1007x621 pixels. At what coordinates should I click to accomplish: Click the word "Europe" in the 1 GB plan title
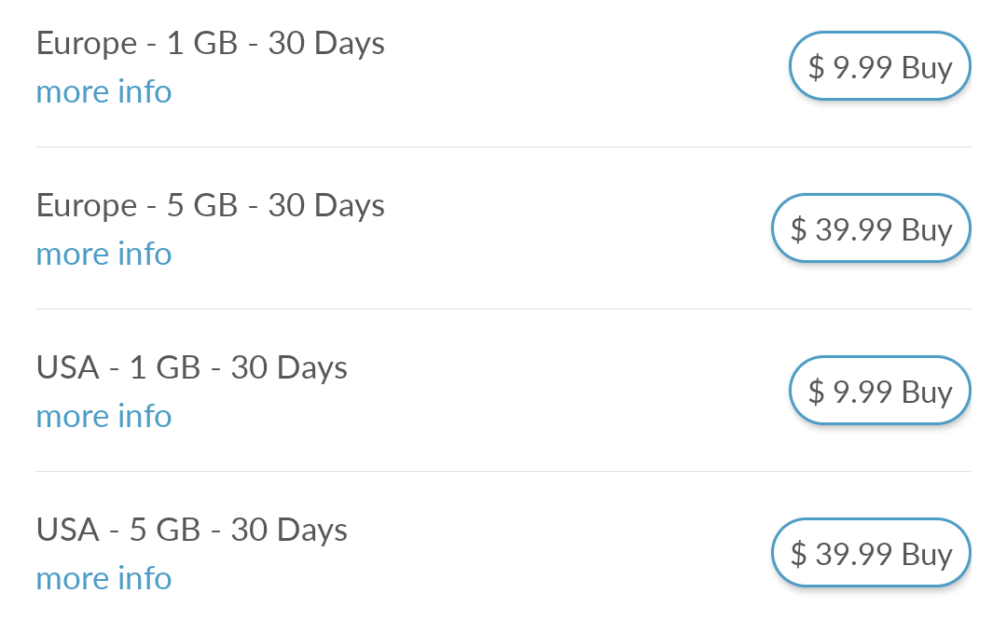pos(86,44)
